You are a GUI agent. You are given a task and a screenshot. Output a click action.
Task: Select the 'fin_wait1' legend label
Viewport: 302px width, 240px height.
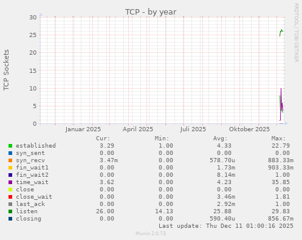pyautogui.click(x=32, y=168)
